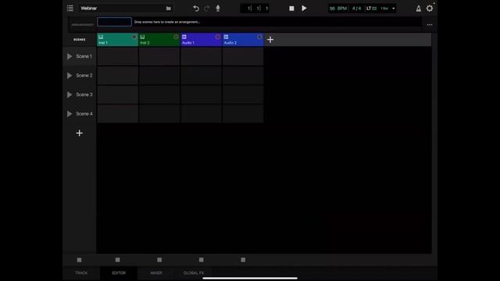
Task: Toggle the metronome
Action: [x=419, y=9]
